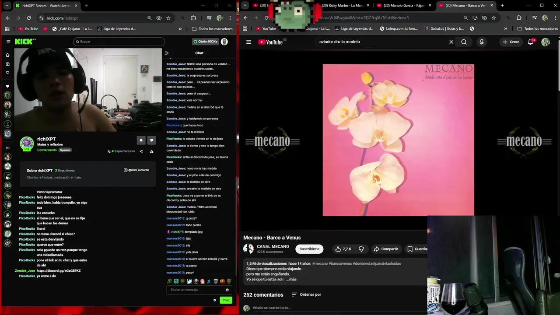This screenshot has height=315, width=560.
Task: Open emoji picker in Kick message box
Action: (x=227, y=290)
